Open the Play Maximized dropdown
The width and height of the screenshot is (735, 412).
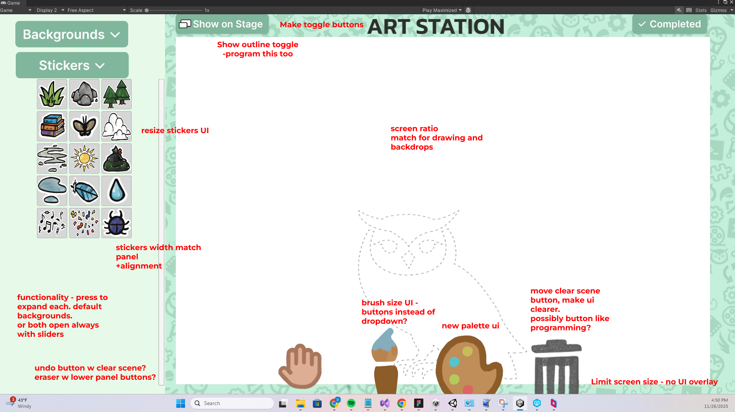point(442,10)
